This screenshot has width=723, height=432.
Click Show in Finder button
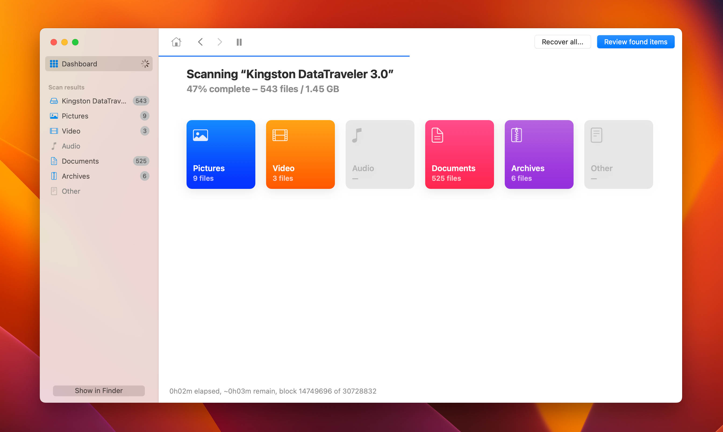[x=99, y=391]
